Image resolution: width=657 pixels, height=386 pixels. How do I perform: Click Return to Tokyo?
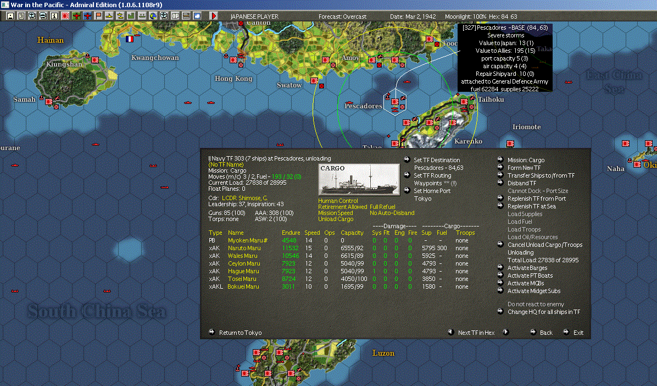tap(240, 333)
